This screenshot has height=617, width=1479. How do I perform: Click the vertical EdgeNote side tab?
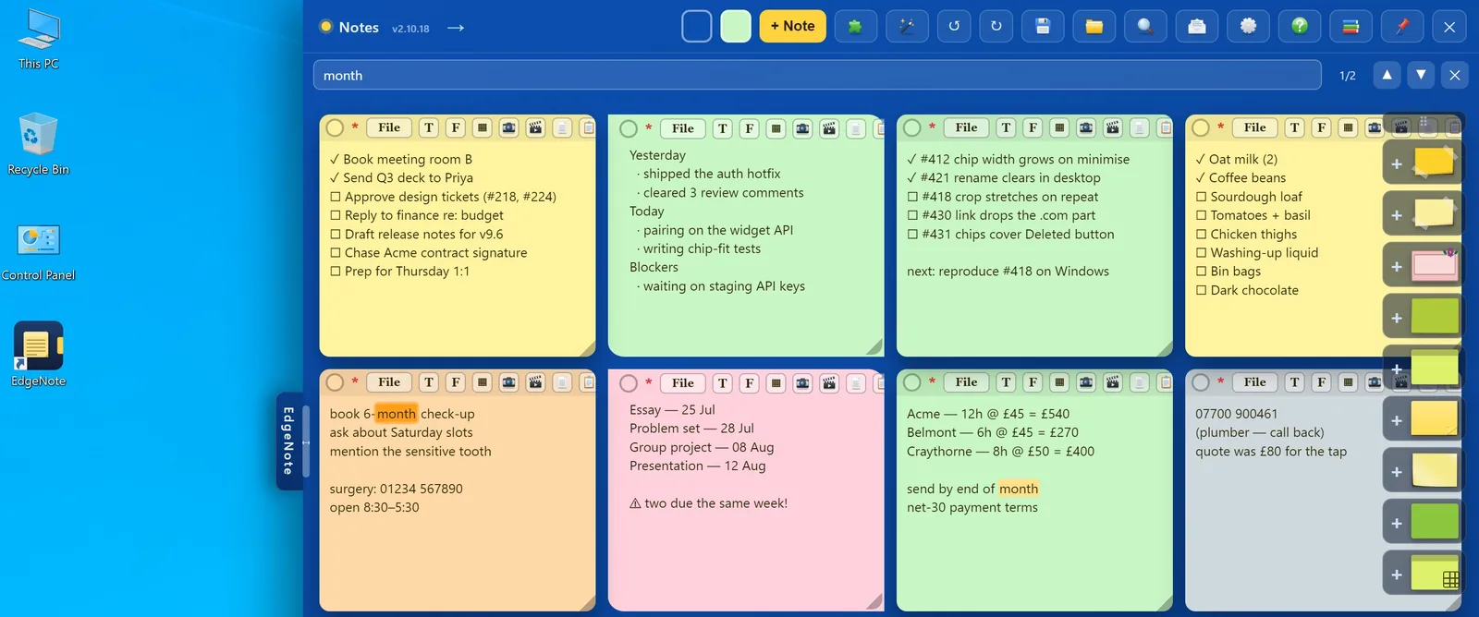(x=288, y=441)
